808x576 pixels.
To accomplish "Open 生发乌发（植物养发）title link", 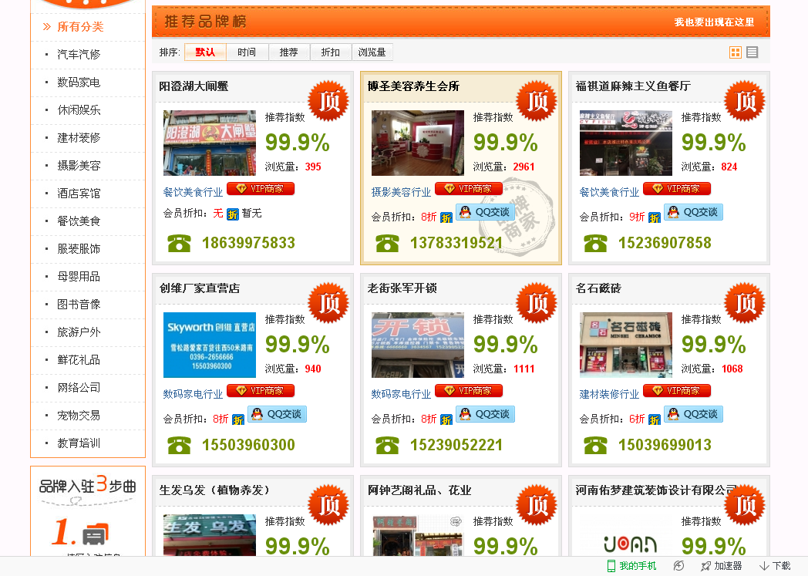I will tap(214, 490).
